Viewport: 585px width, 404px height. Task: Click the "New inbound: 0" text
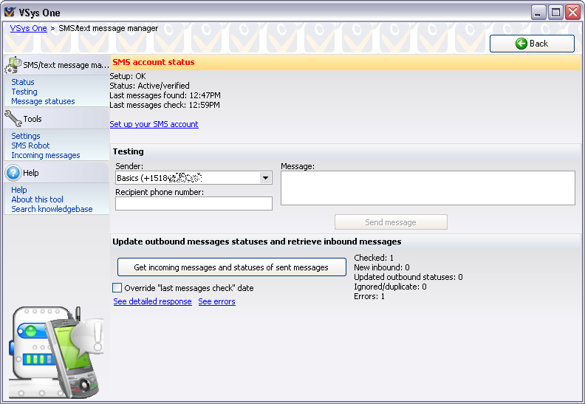382,267
